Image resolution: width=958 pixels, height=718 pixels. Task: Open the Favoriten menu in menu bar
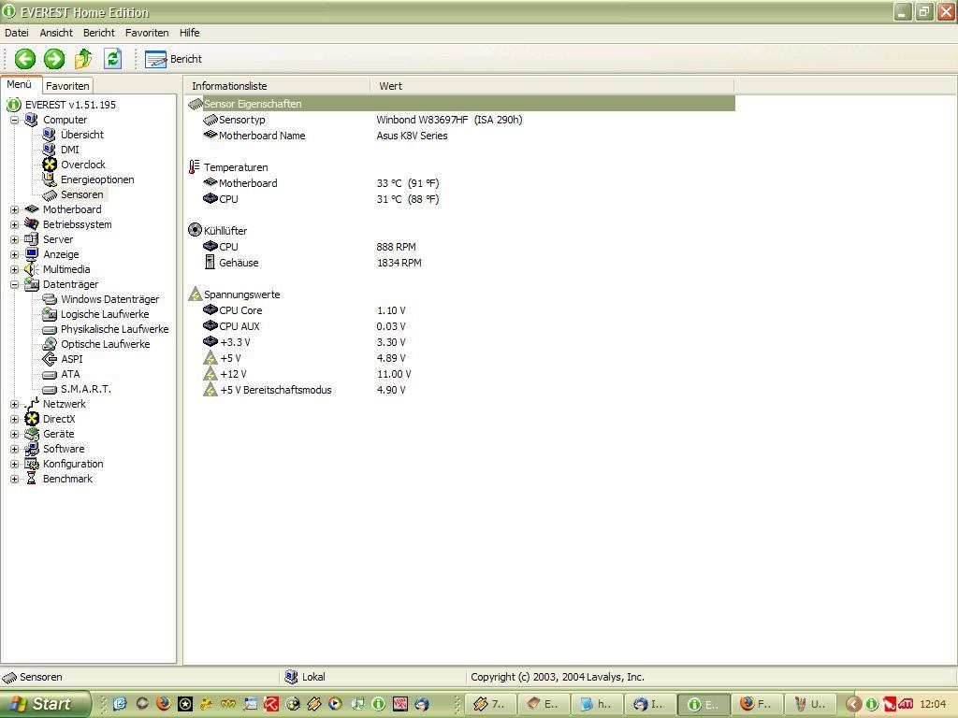click(147, 33)
